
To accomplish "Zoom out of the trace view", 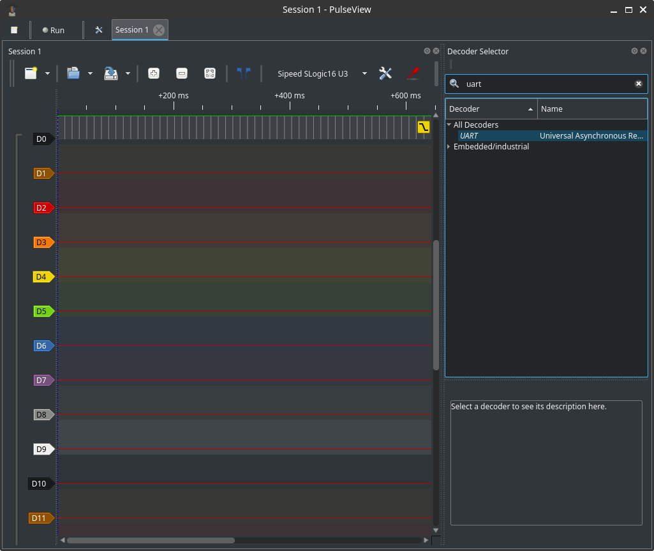I will [x=182, y=73].
